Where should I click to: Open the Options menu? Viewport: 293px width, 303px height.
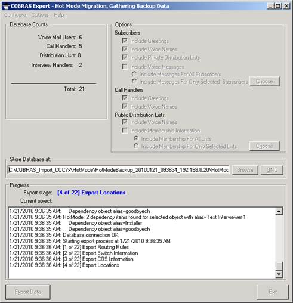click(40, 15)
